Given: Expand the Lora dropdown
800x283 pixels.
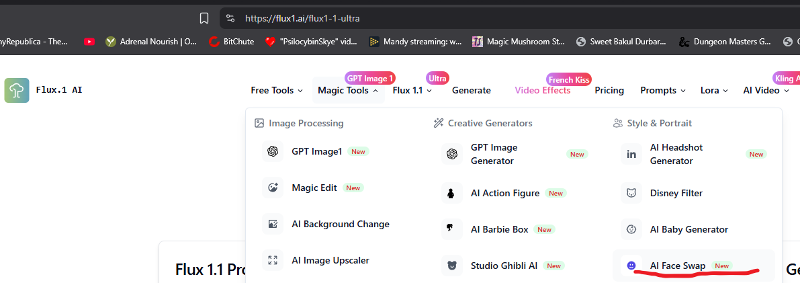Looking at the screenshot, I should pos(714,91).
